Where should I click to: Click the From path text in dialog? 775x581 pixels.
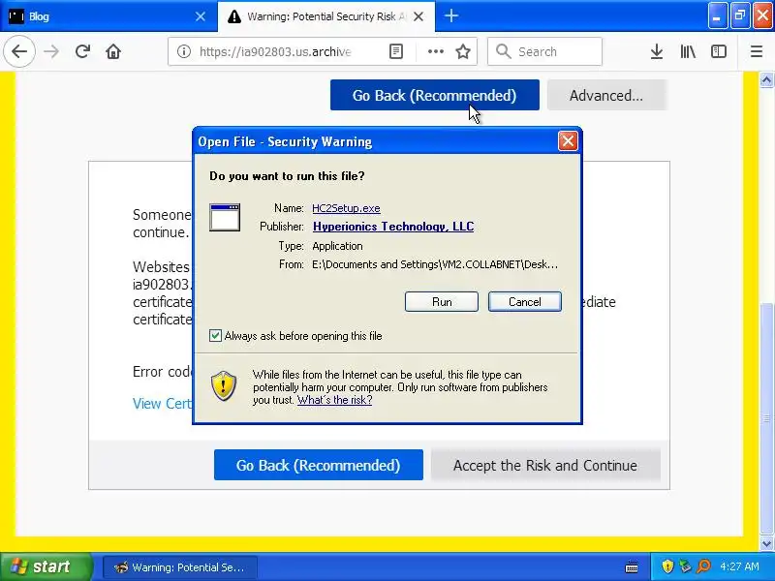435,264
